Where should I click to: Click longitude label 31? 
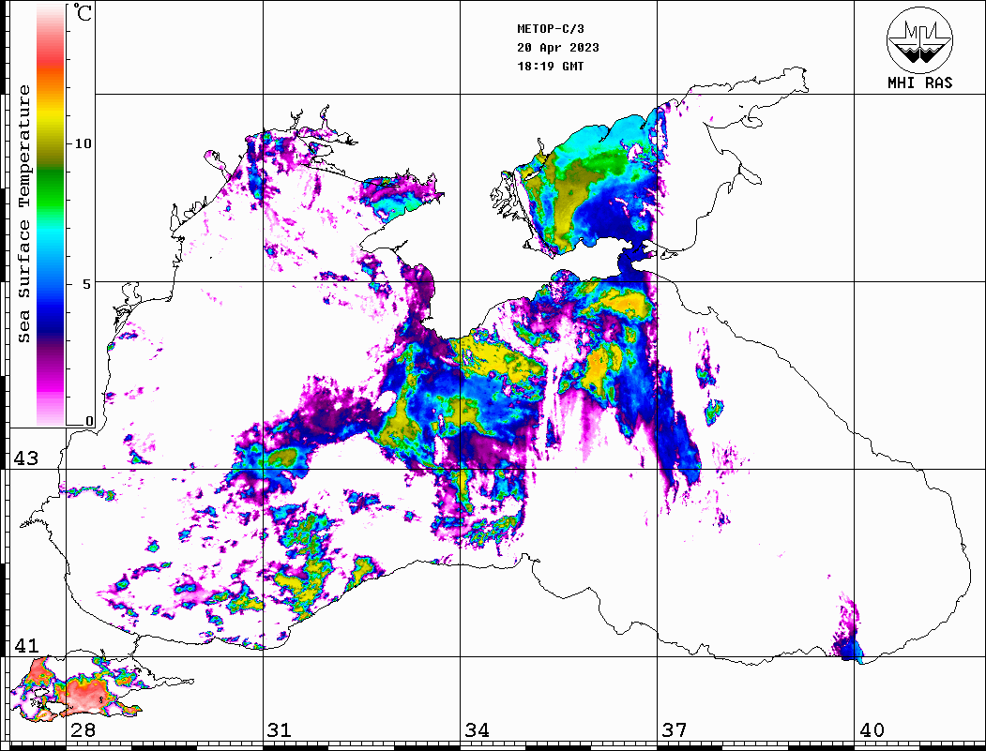(x=280, y=730)
